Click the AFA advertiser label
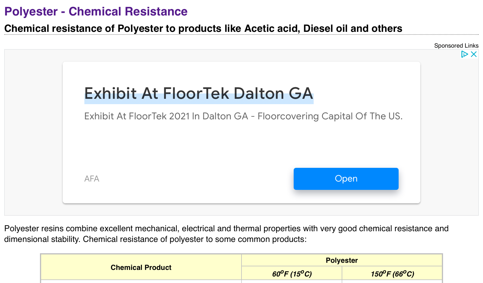The image size is (483, 283). click(x=92, y=179)
